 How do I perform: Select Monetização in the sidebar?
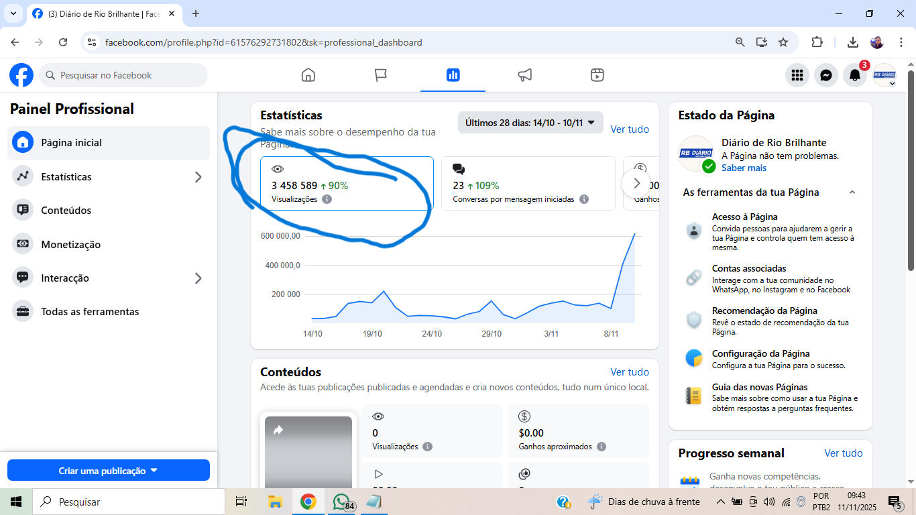pos(70,244)
